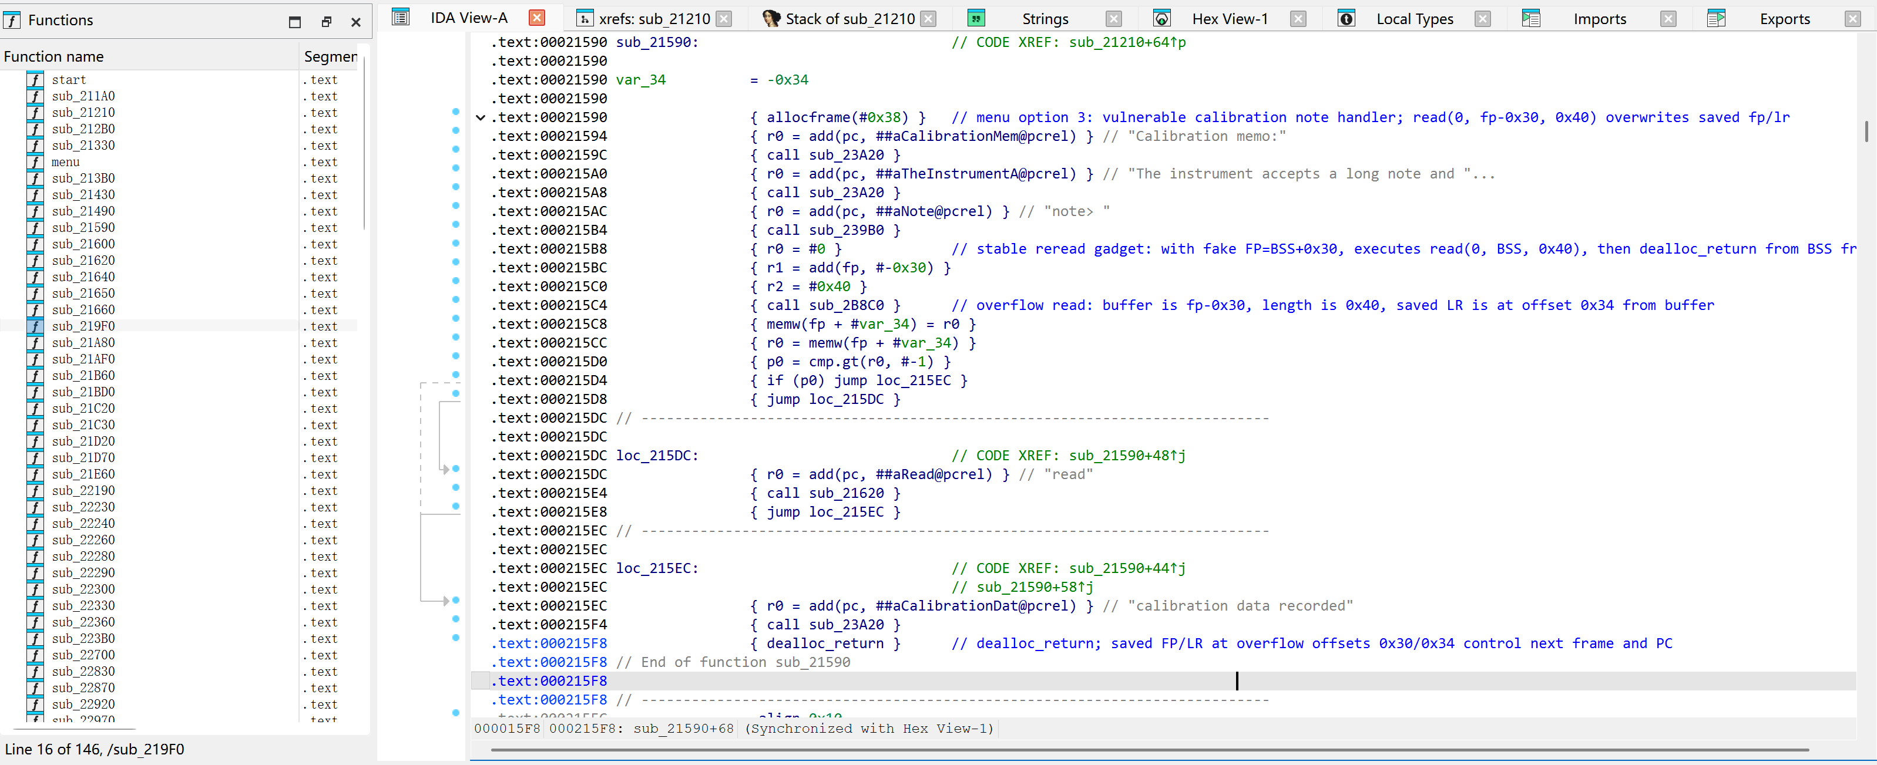Switch to the xrefs: sub_21210 tab

tap(654, 19)
